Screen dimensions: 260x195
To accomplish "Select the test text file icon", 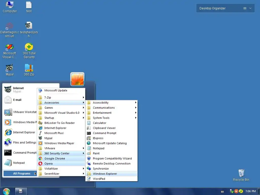I will (29, 7).
